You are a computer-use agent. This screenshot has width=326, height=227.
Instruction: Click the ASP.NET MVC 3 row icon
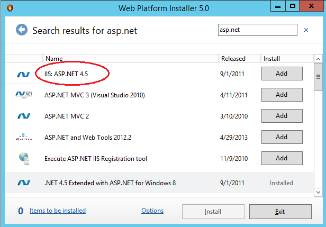pos(24,95)
